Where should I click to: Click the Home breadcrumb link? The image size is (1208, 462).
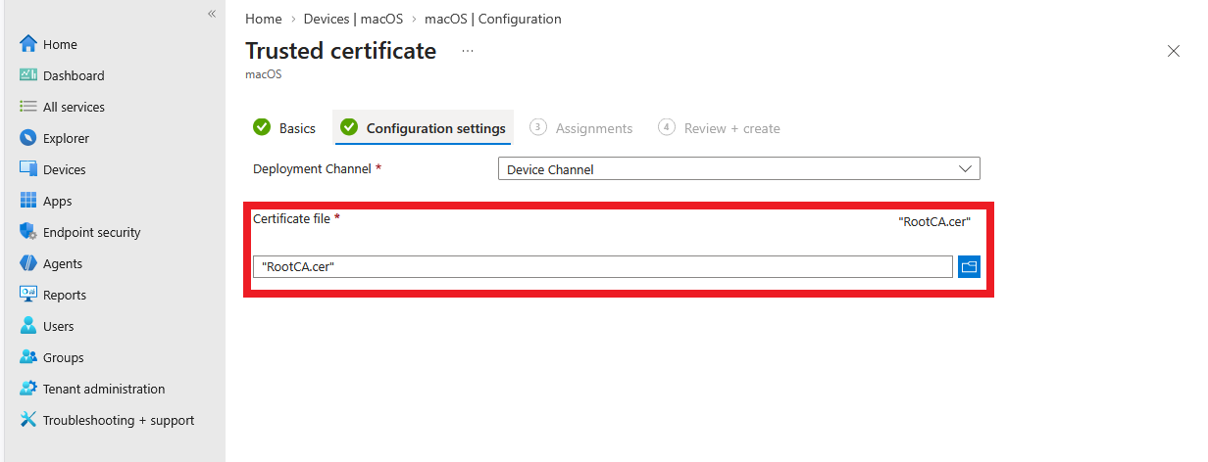point(263,19)
